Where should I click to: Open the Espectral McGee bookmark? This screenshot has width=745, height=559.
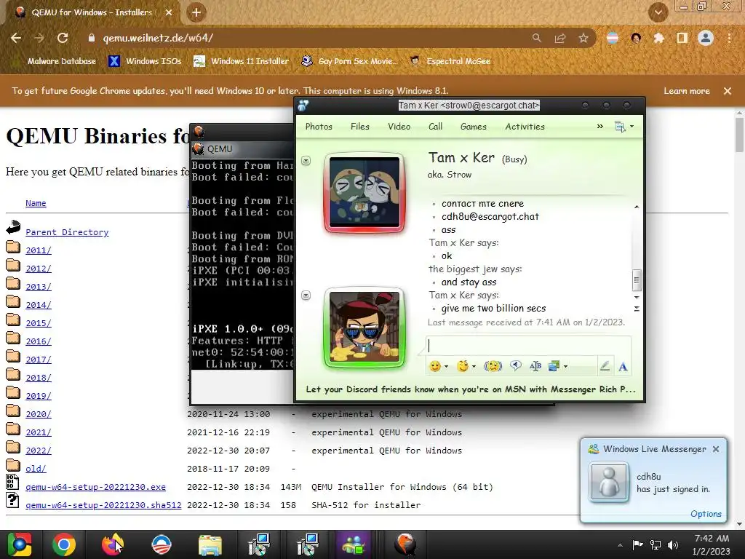[450, 61]
